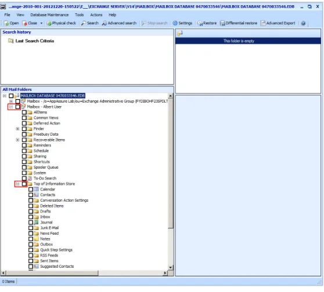Collapse the MAILBOX DATABASE root node
The height and width of the screenshot is (292, 324).
[5, 96]
